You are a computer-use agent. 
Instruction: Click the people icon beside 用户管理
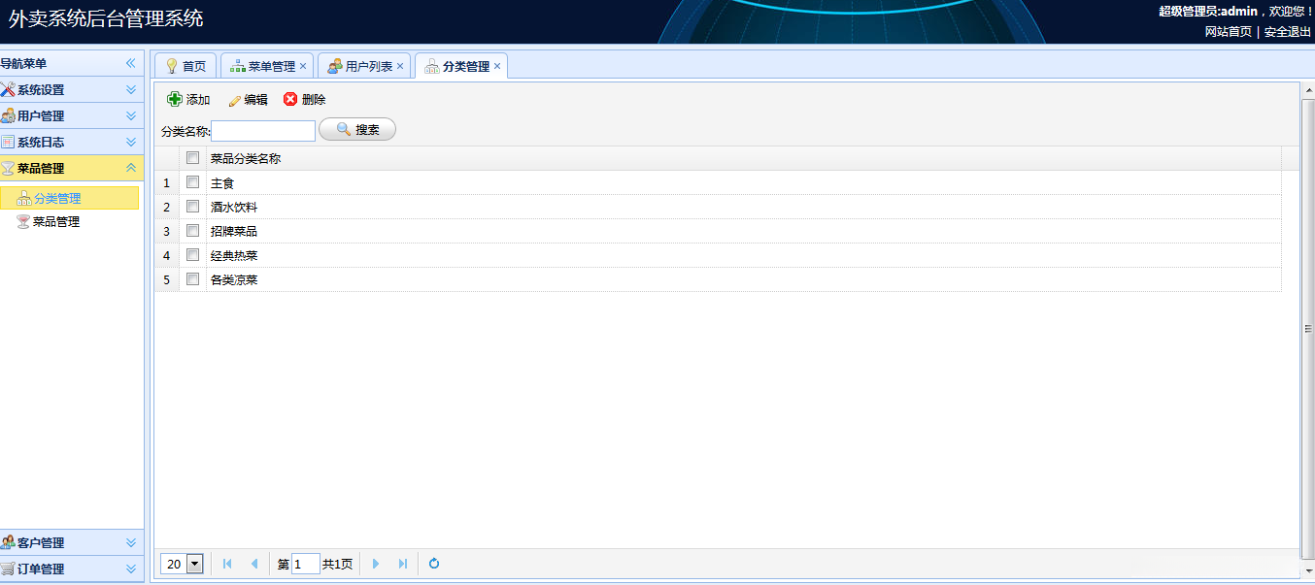(x=8, y=115)
